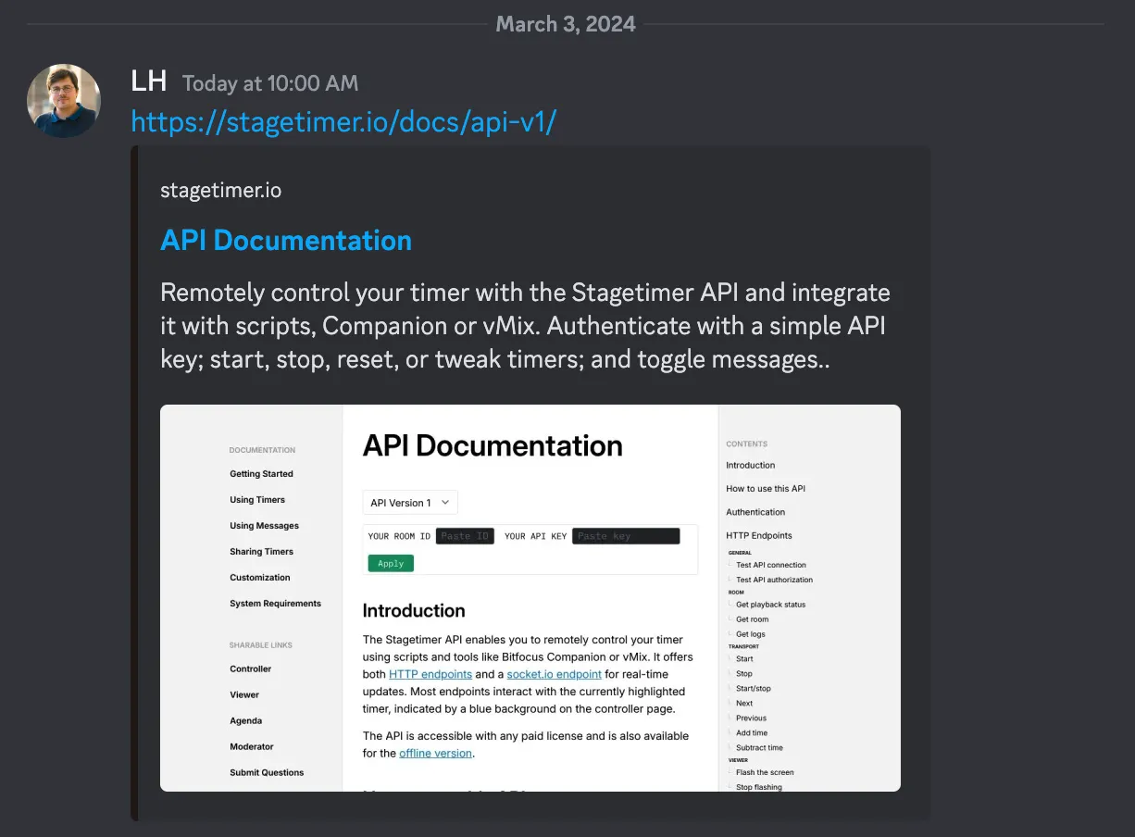Open Getting Started in the documentation sidebar
The image size is (1135, 837).
click(261, 473)
